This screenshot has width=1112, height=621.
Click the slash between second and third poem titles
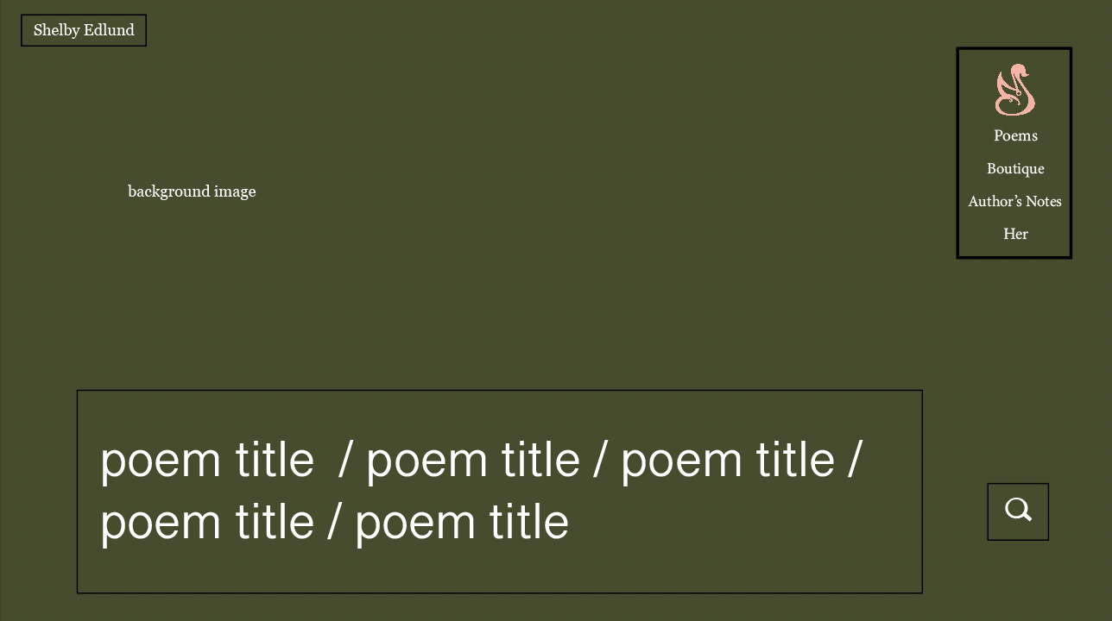point(600,460)
